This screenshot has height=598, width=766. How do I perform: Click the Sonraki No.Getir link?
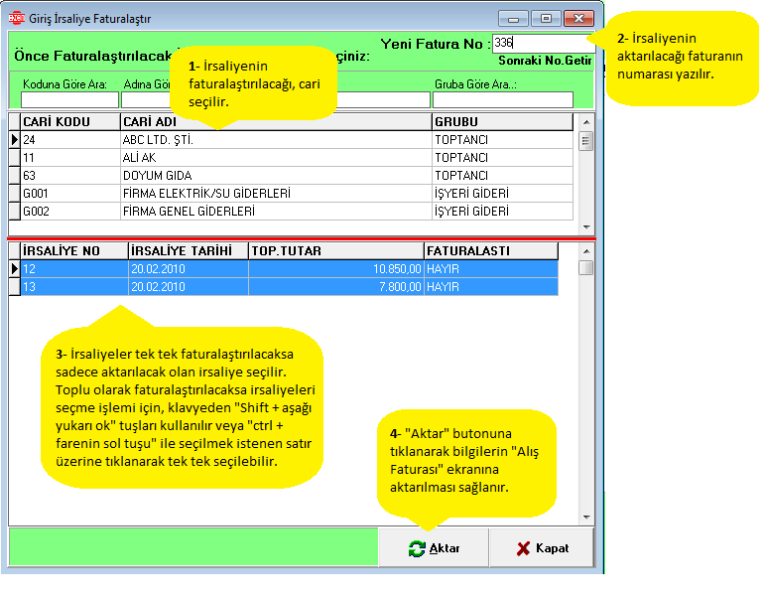click(546, 60)
